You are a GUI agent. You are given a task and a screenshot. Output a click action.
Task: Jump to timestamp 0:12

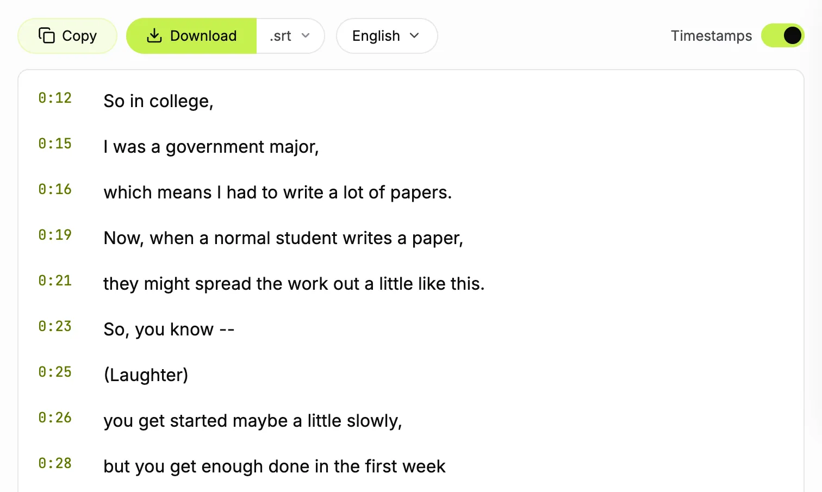click(x=55, y=98)
